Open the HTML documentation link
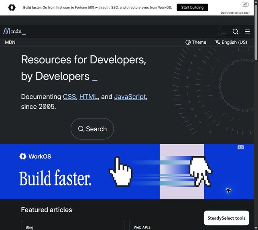Screen dimensions: 258x230 click(88, 97)
